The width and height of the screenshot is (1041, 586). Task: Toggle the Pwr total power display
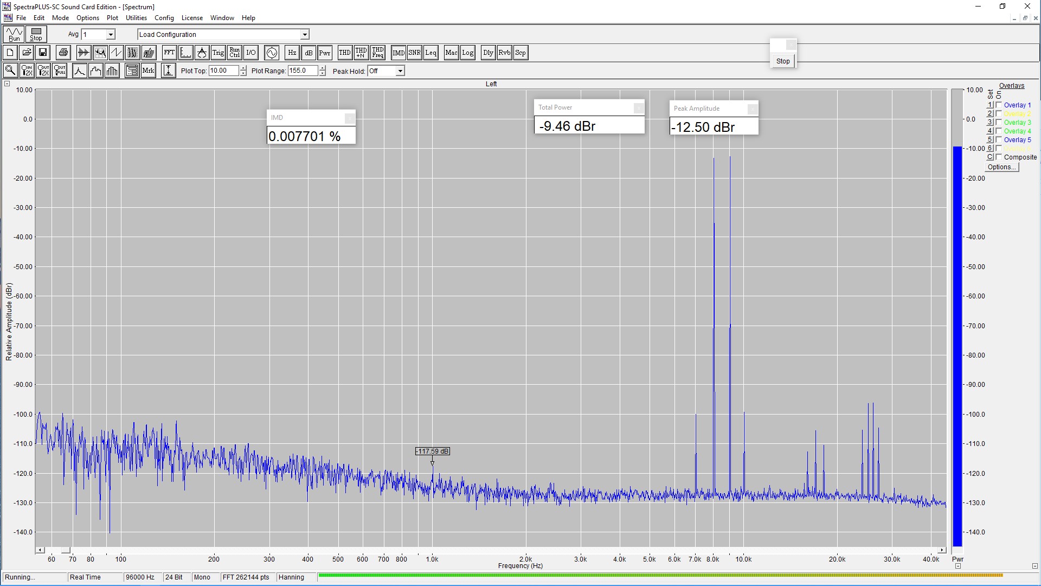click(325, 53)
